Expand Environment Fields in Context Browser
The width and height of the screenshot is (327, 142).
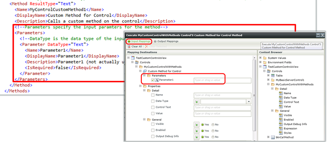pos(260,62)
